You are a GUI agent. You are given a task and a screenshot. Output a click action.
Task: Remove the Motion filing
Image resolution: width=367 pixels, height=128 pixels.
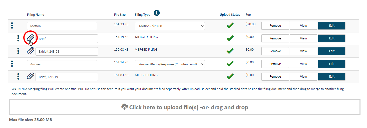[275, 26]
